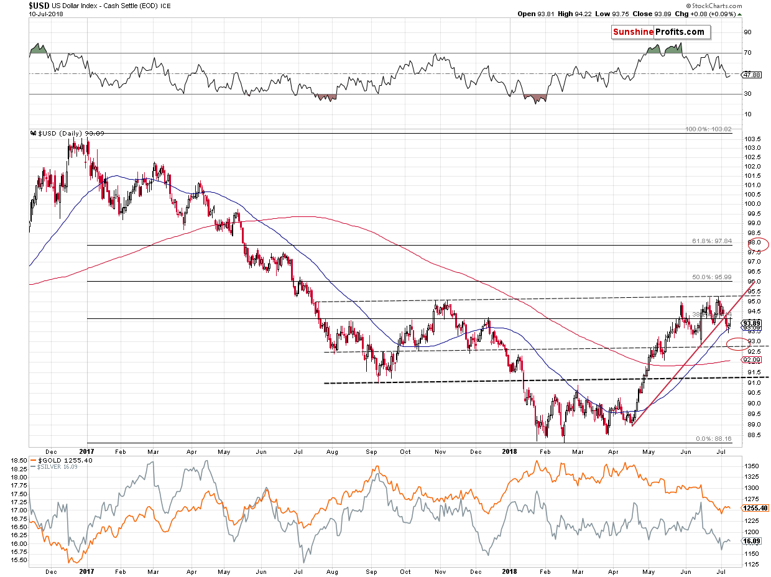The image size is (771, 577).
Task: Click the silver price tag 16.09
Action: (751, 542)
